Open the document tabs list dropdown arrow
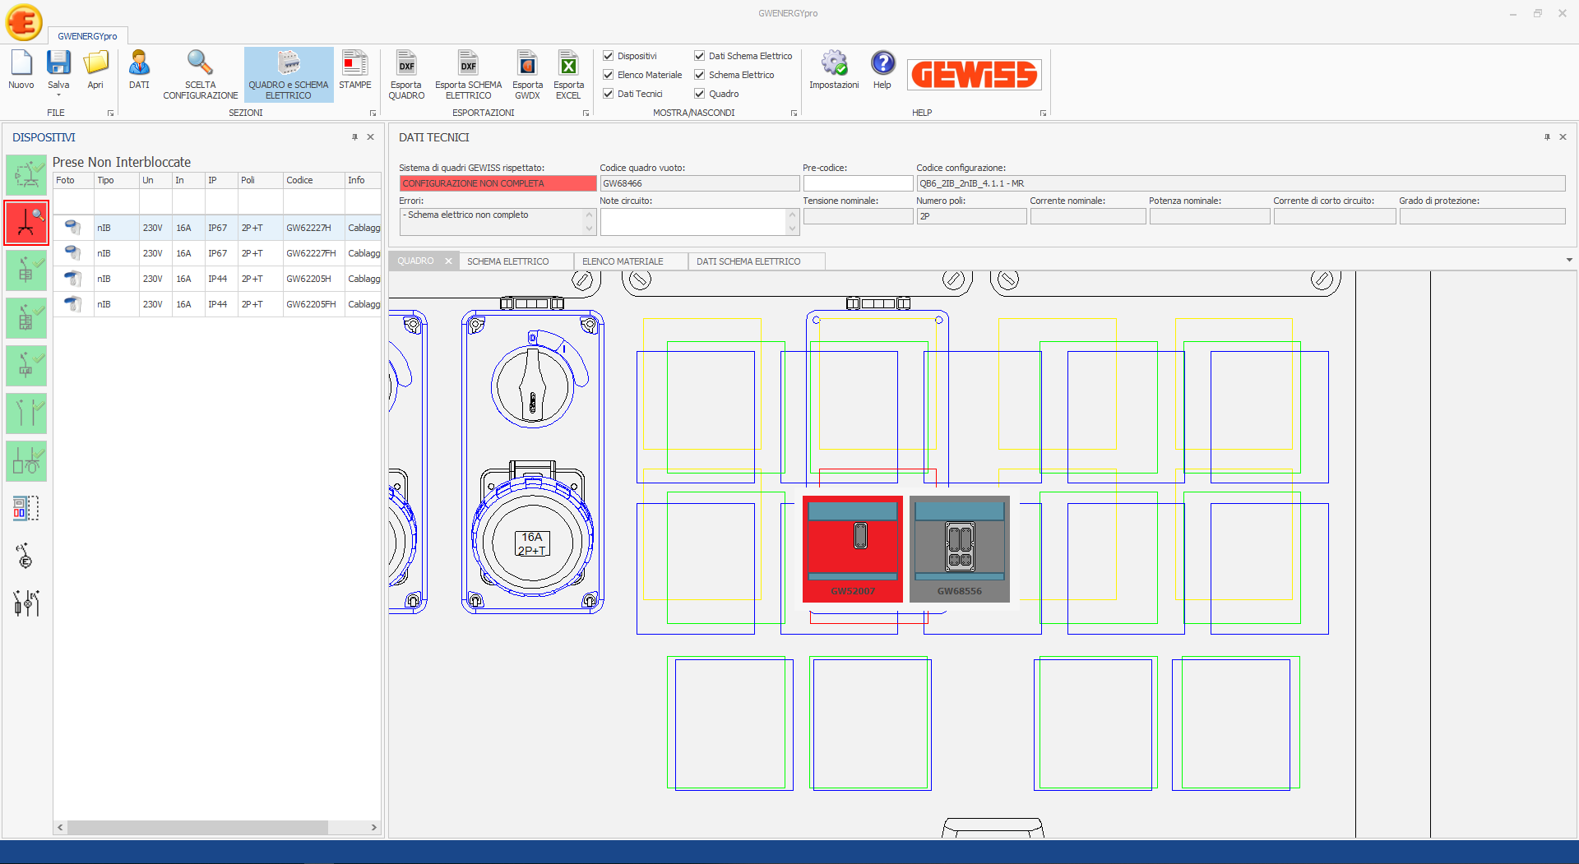The image size is (1579, 864). pos(1569,260)
